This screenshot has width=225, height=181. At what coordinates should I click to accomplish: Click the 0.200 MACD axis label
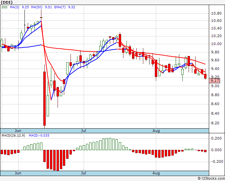pos(216,139)
